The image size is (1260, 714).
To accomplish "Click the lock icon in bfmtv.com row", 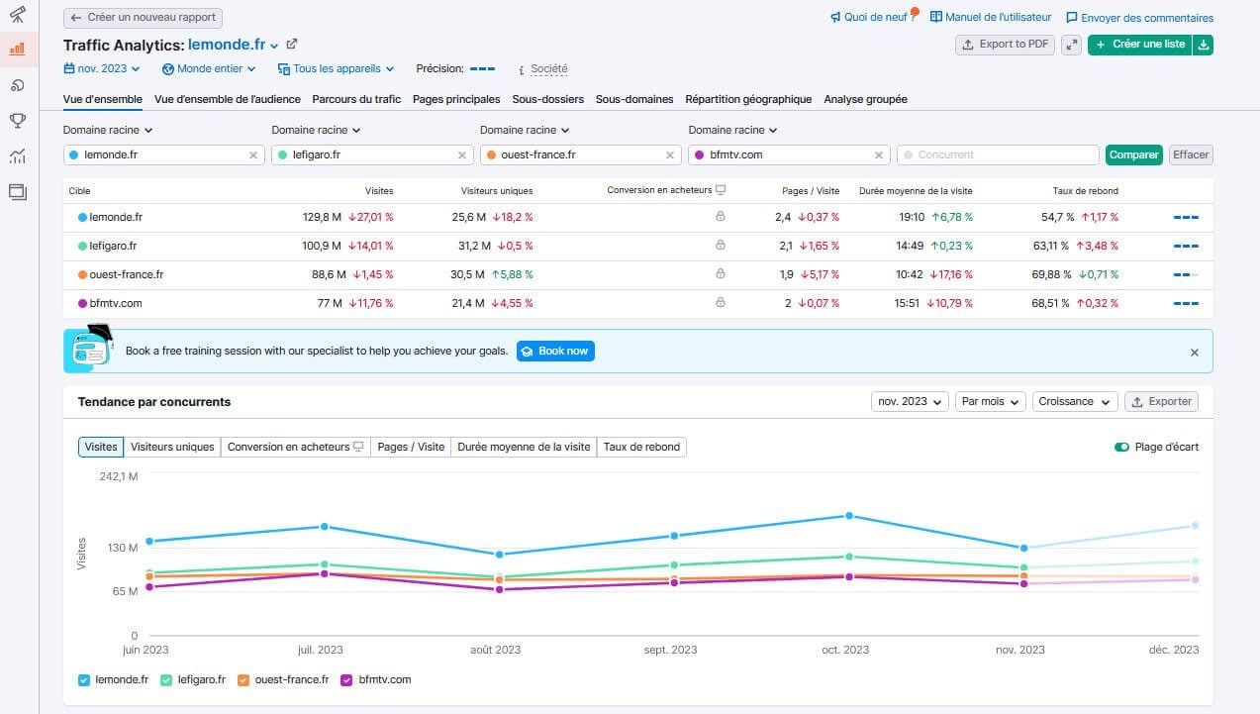I will click(x=720, y=302).
